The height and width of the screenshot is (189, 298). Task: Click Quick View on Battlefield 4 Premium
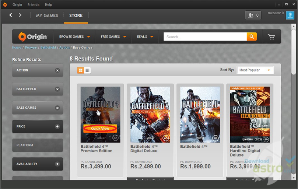click(x=100, y=129)
